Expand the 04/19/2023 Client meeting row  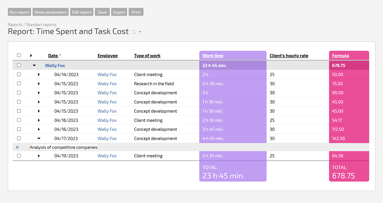pyautogui.click(x=39, y=156)
